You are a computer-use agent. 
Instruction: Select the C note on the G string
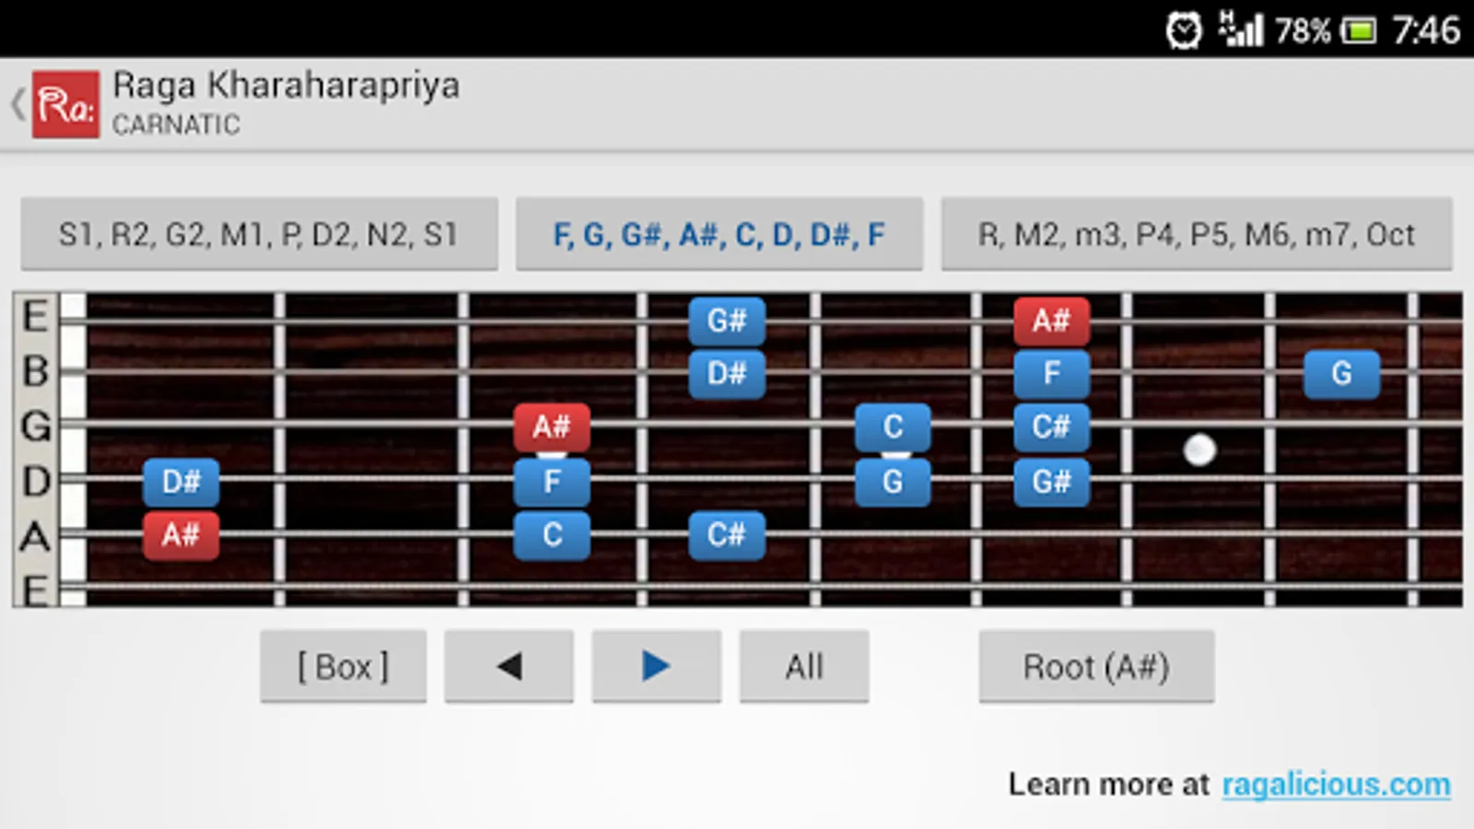tap(893, 427)
